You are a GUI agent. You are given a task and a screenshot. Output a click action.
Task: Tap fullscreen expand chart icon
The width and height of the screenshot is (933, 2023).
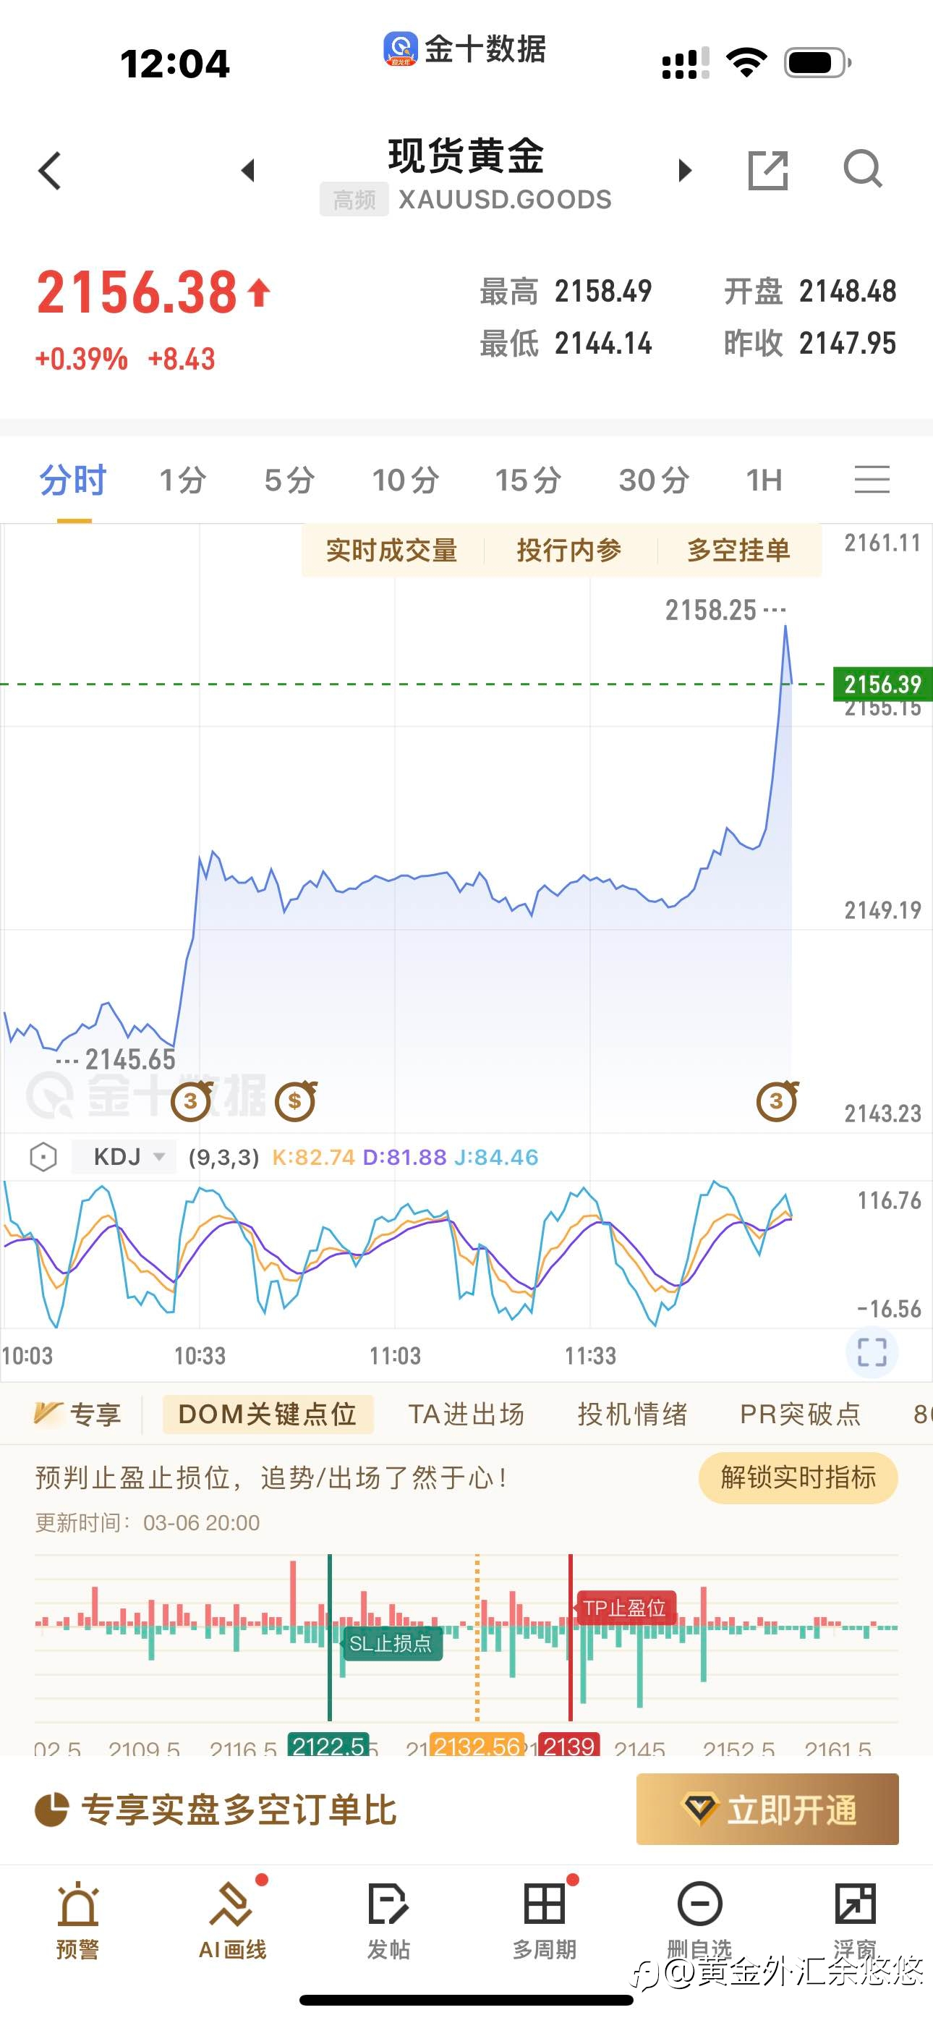(x=872, y=1352)
